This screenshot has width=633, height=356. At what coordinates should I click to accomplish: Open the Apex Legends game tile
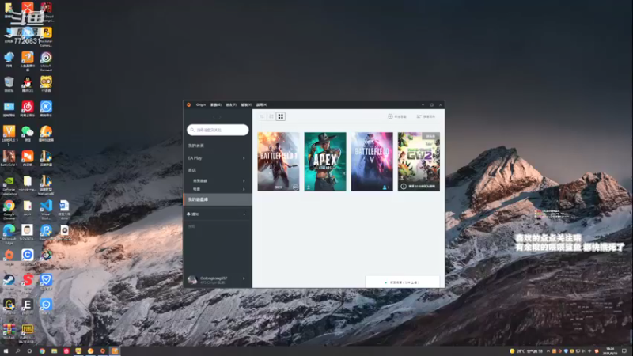(325, 161)
